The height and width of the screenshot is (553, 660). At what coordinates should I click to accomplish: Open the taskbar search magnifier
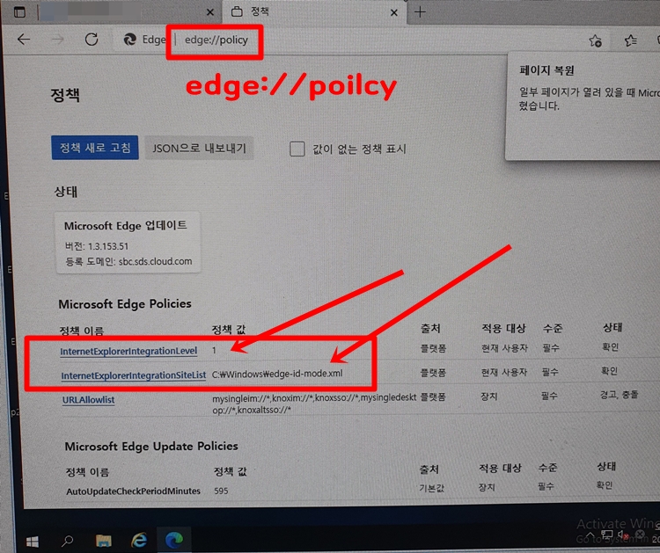(x=68, y=541)
